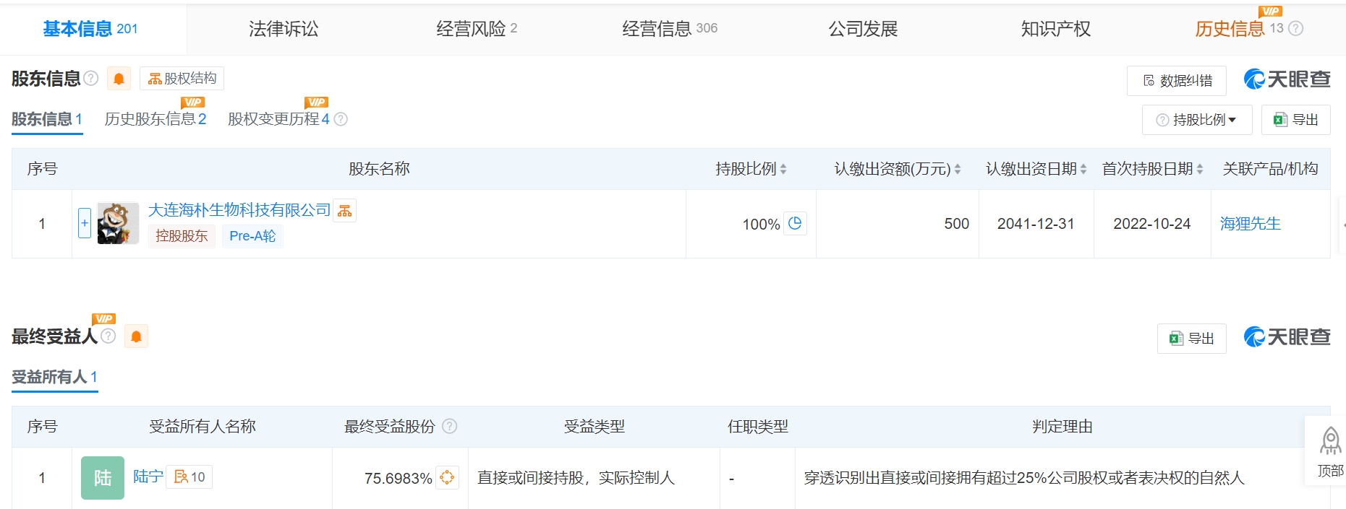Open the 最终受益人 help question icon

pyautogui.click(x=108, y=336)
